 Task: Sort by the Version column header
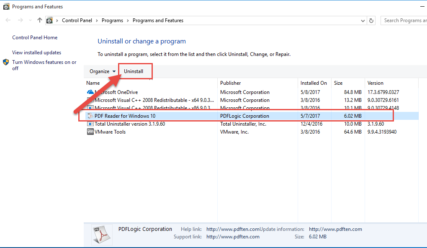pos(375,83)
